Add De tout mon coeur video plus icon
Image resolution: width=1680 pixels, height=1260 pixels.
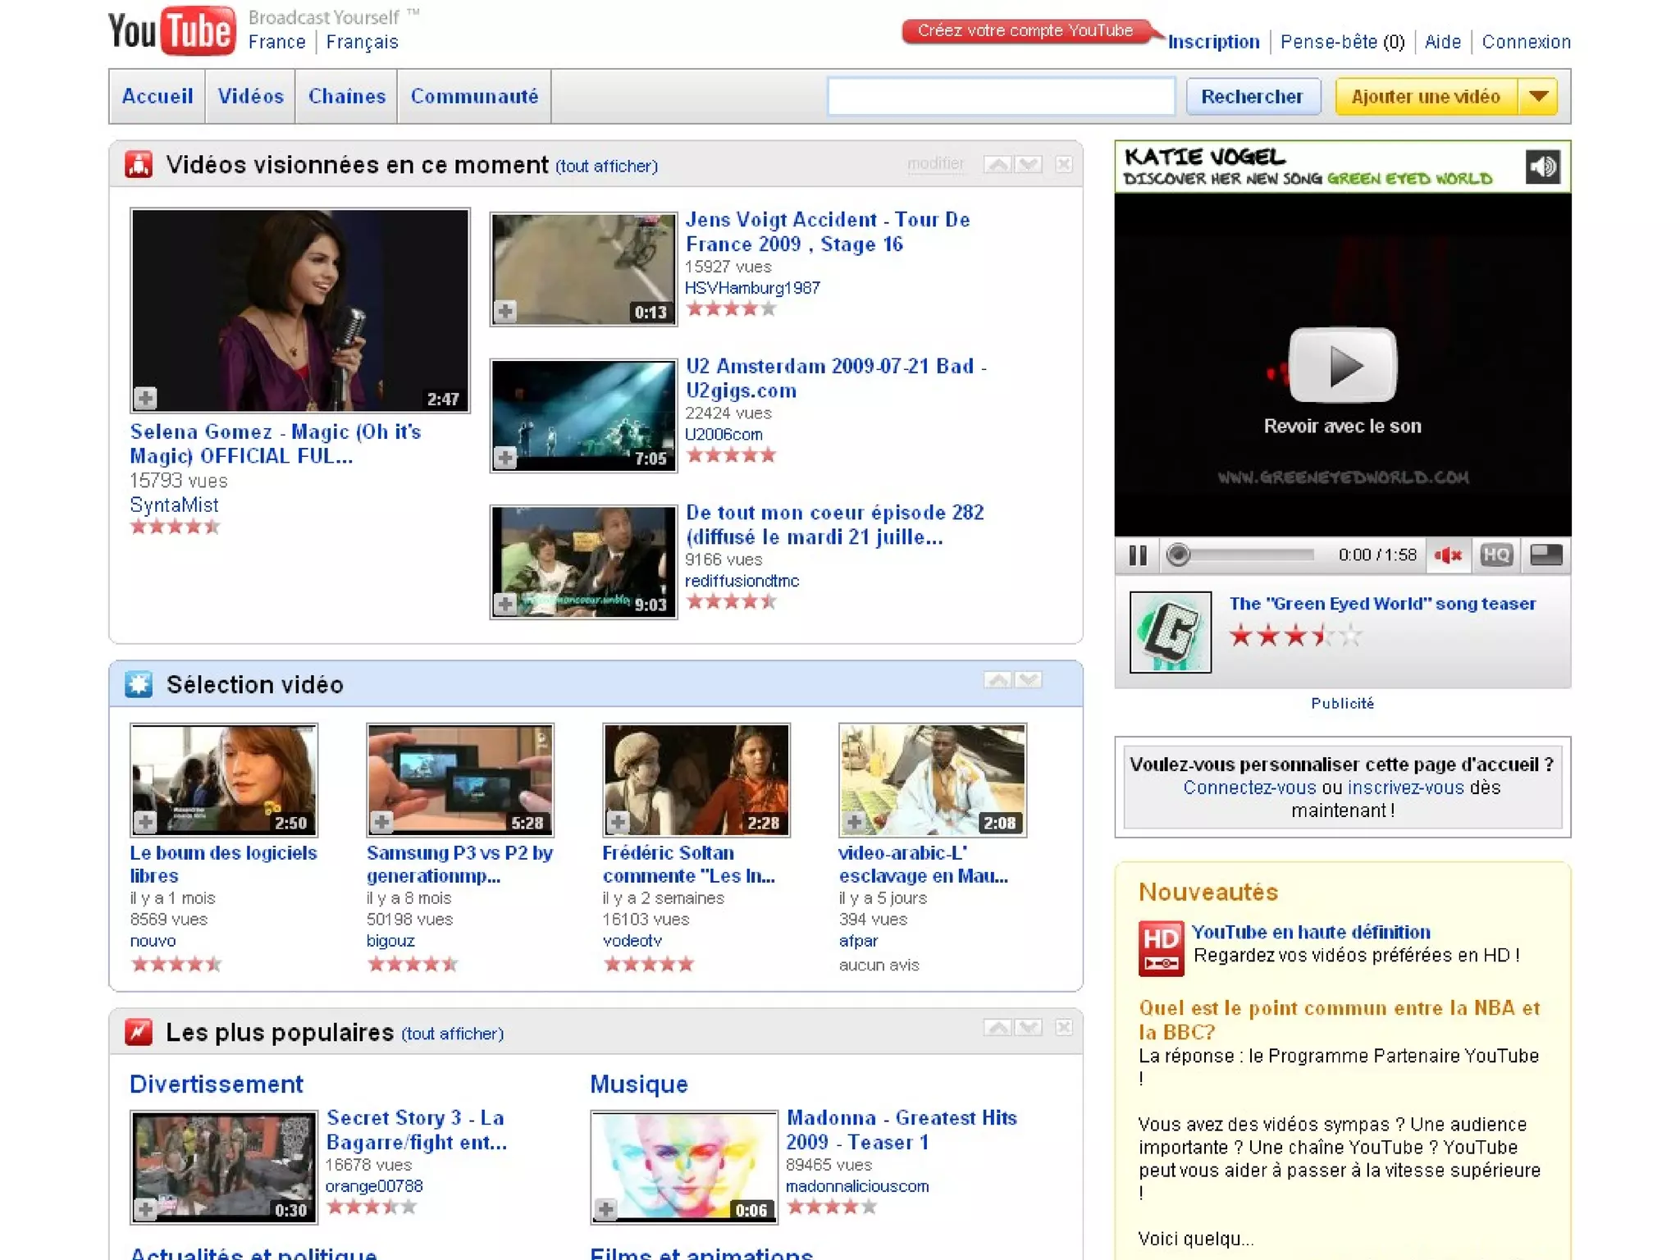pyautogui.click(x=505, y=605)
